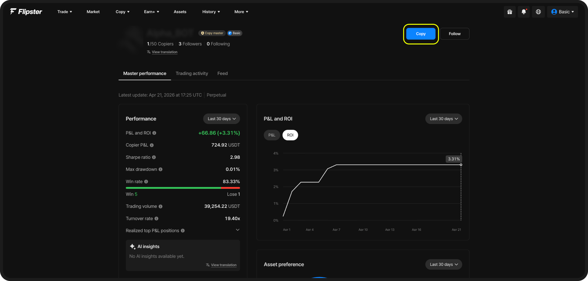The image size is (588, 281).
Task: Open the Copy menu in navigation bar
Action: [122, 12]
